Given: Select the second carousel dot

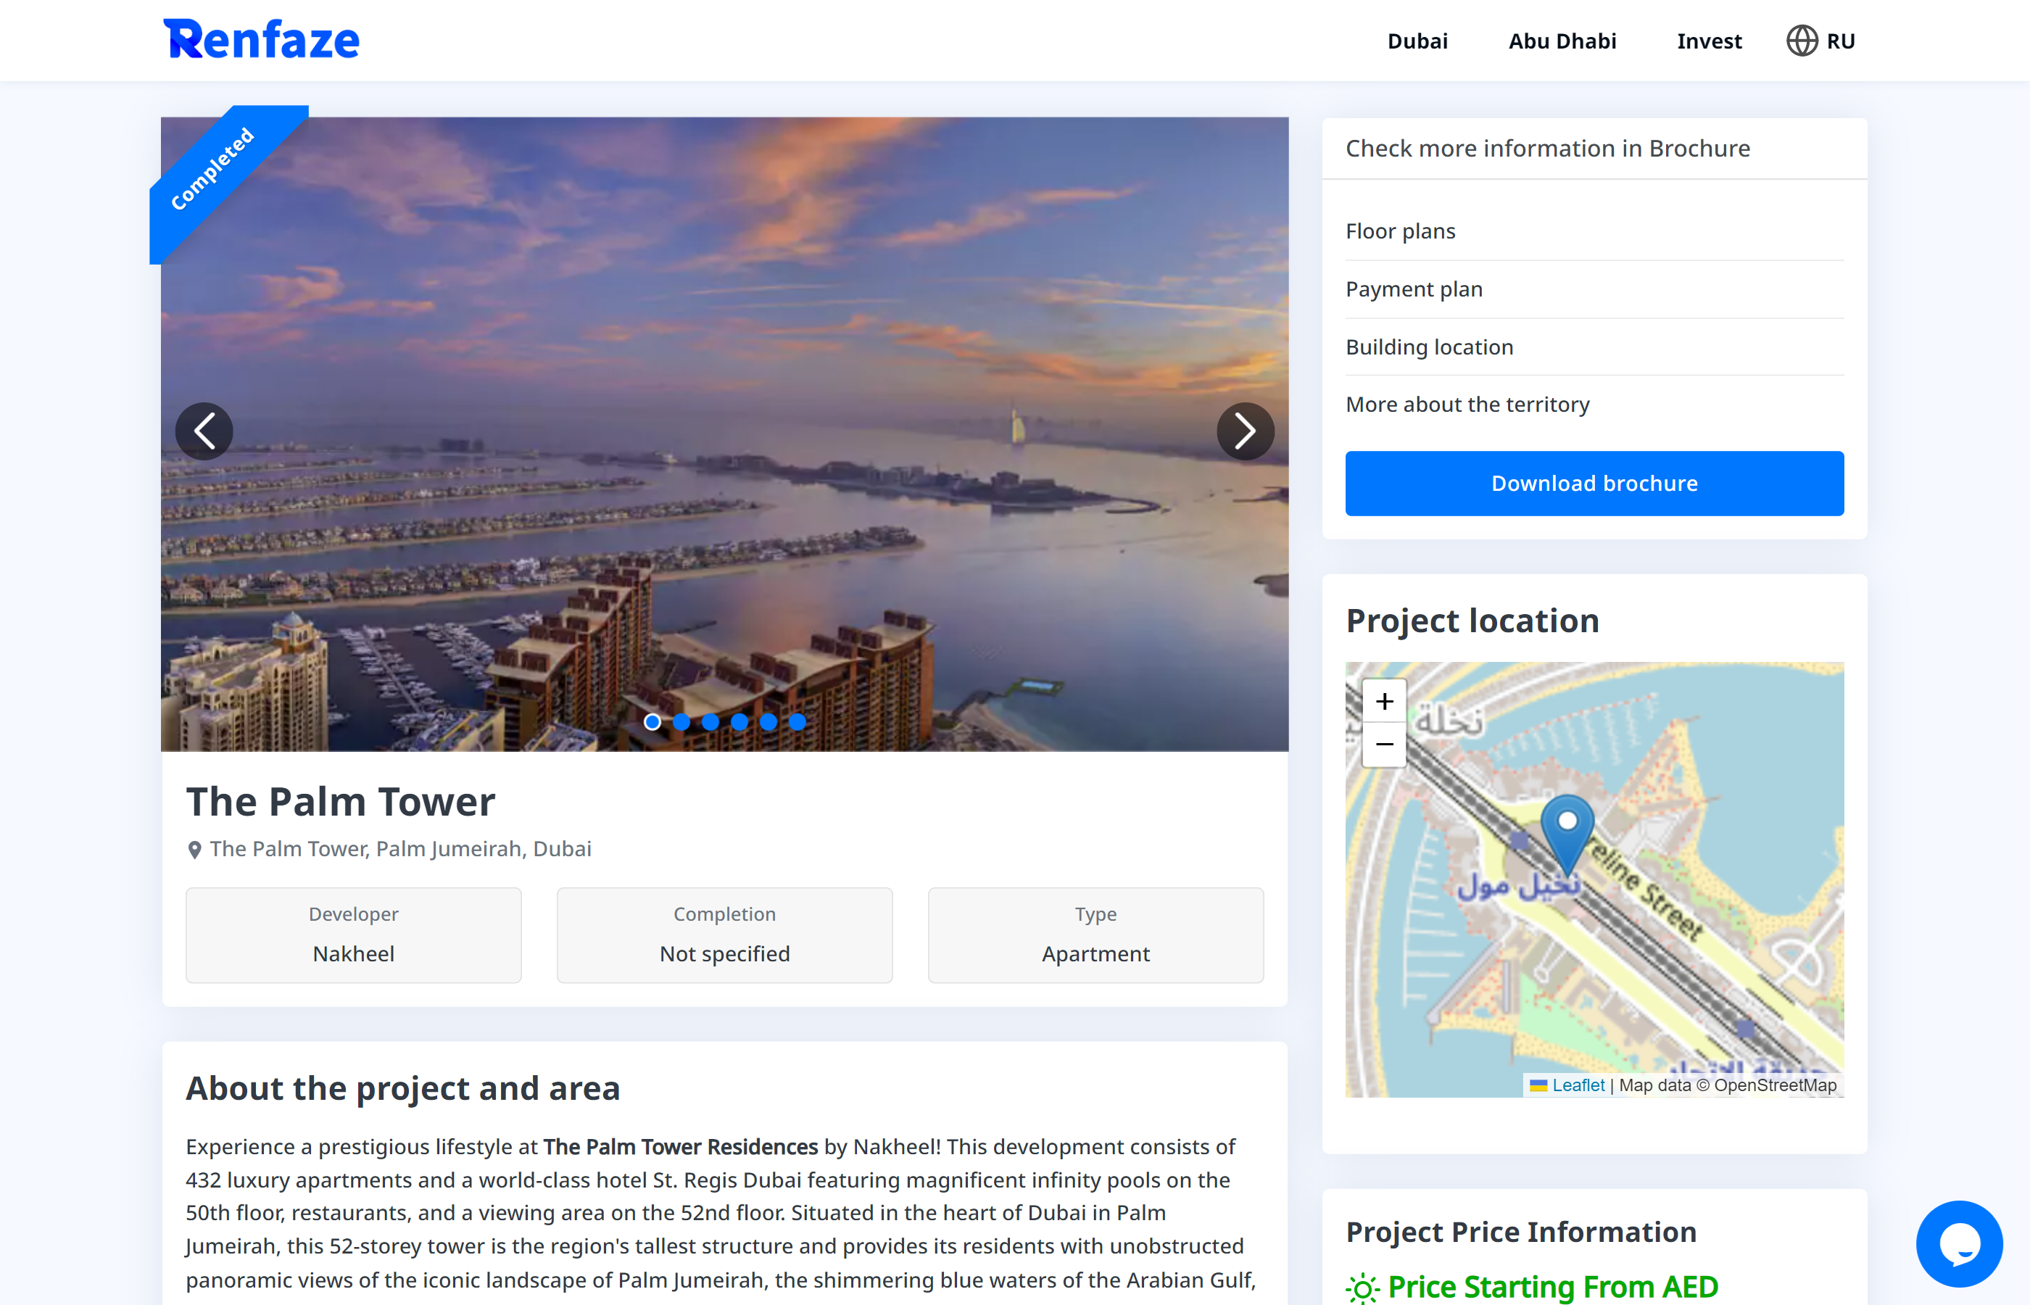Looking at the screenshot, I should [681, 722].
